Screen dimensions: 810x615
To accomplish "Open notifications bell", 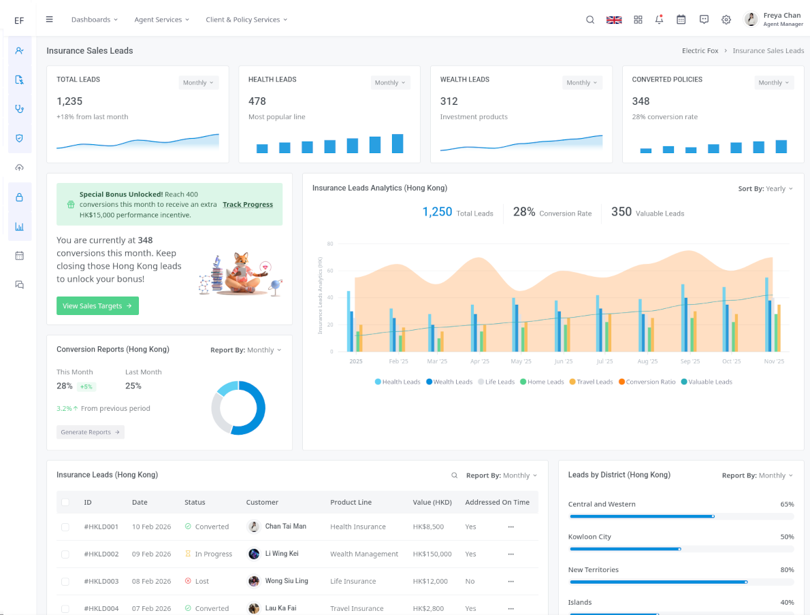I will pyautogui.click(x=659, y=20).
